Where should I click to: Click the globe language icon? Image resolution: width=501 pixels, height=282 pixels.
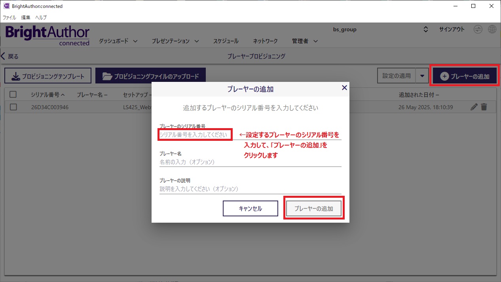coord(492,29)
